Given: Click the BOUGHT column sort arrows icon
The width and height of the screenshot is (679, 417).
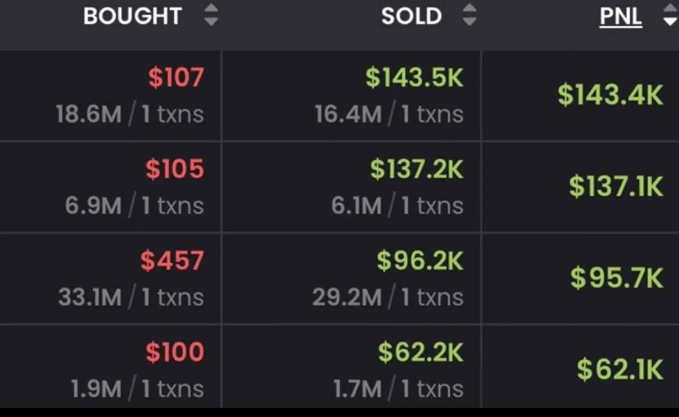Looking at the screenshot, I should click(211, 15).
